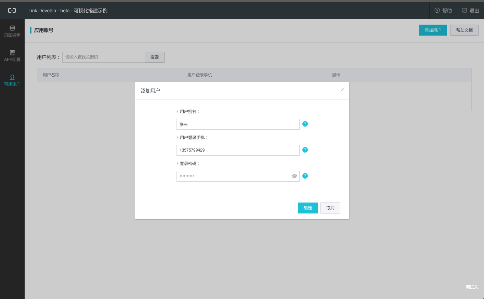The width and height of the screenshot is (484, 299).
Task: Toggle password visibility eye icon
Action: [294, 176]
